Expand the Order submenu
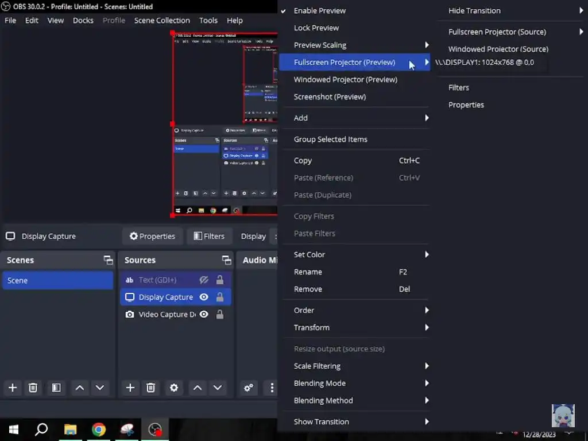Image resolution: width=588 pixels, height=441 pixels. pyautogui.click(x=354, y=310)
